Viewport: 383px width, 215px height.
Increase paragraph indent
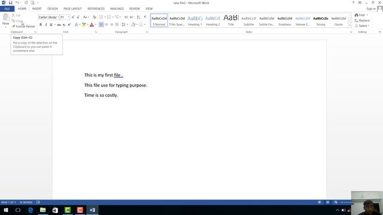(132, 17)
